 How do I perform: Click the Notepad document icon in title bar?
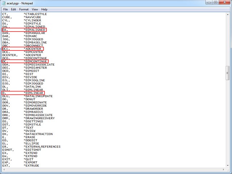click(x=4, y=3)
